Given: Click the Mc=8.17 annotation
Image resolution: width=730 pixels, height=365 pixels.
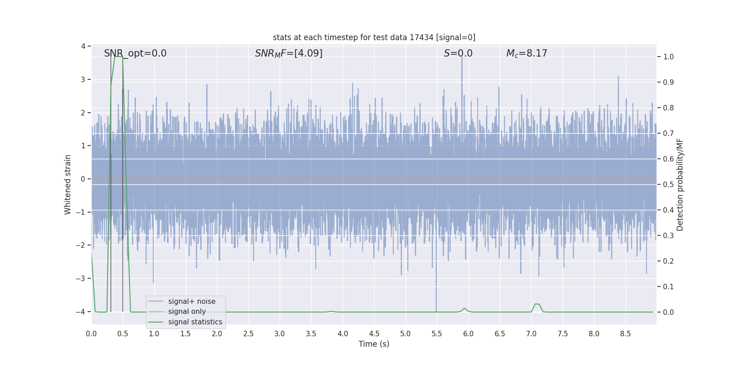Looking at the screenshot, I should (527, 53).
